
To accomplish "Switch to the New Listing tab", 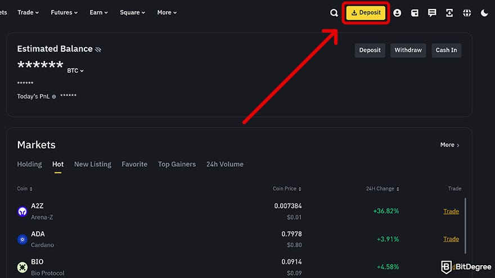I will click(92, 164).
